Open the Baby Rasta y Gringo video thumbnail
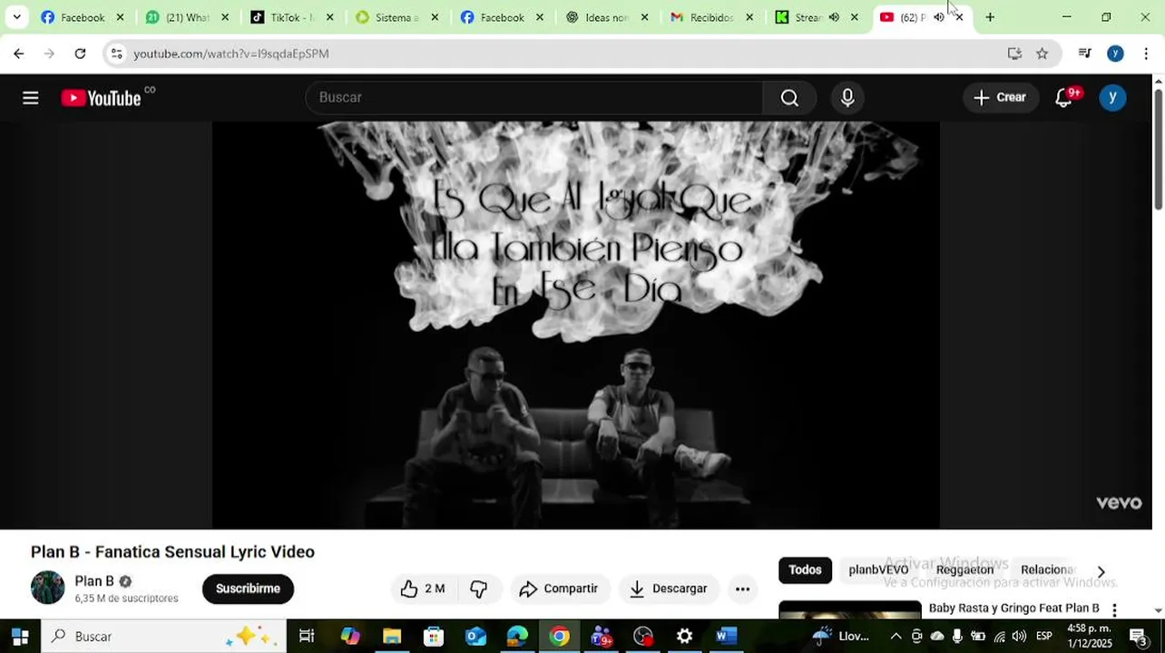The width and height of the screenshot is (1165, 653). coord(850,610)
